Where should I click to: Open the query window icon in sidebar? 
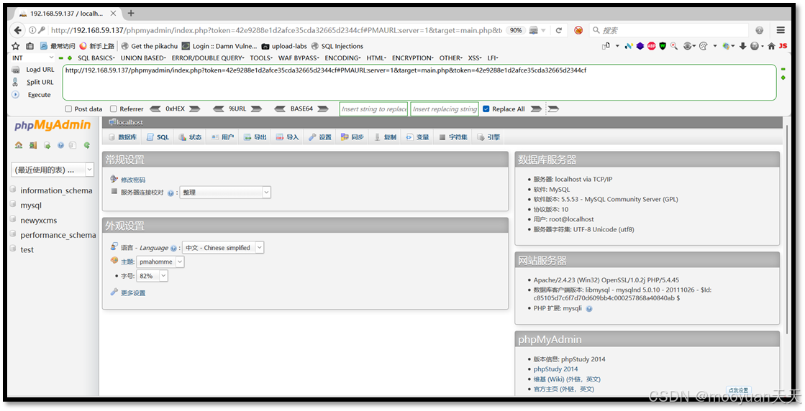coord(47,146)
